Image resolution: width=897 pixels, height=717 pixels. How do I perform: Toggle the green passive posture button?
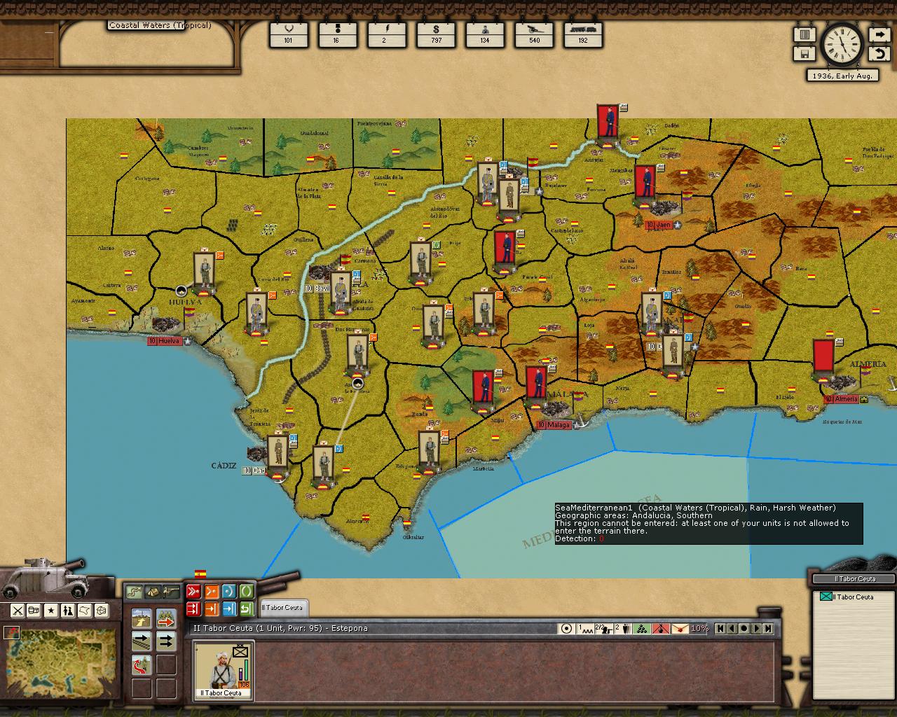click(246, 592)
